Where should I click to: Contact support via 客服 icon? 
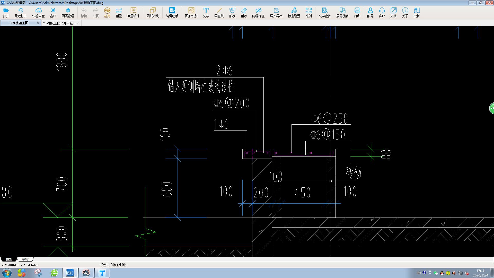point(382,12)
